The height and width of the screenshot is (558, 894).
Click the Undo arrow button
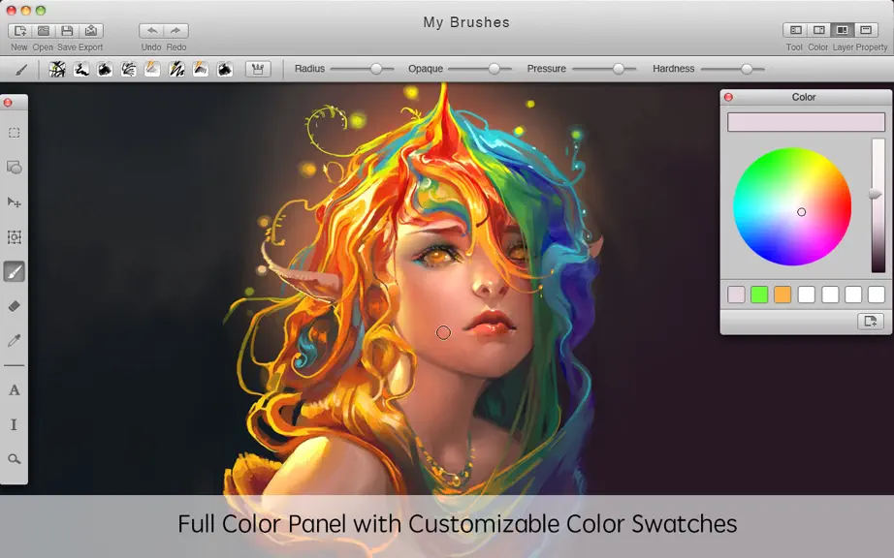tap(151, 31)
